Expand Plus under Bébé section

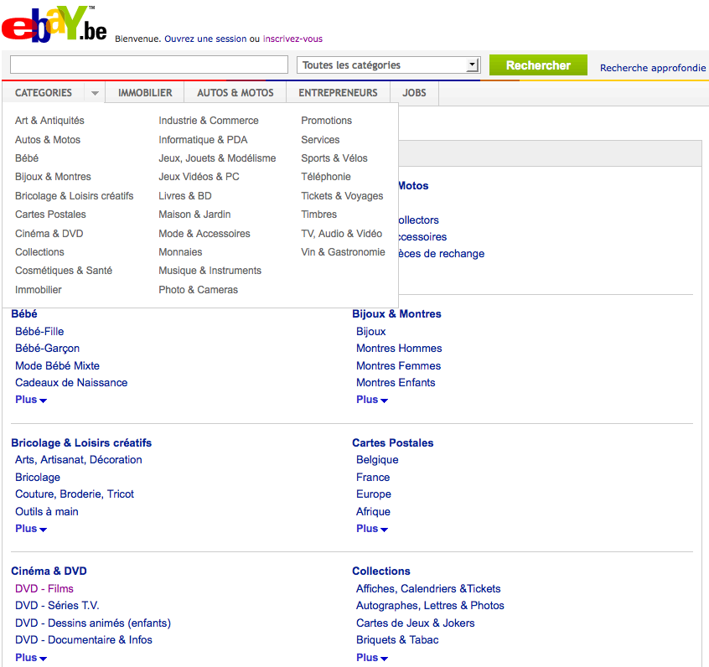pyautogui.click(x=31, y=400)
